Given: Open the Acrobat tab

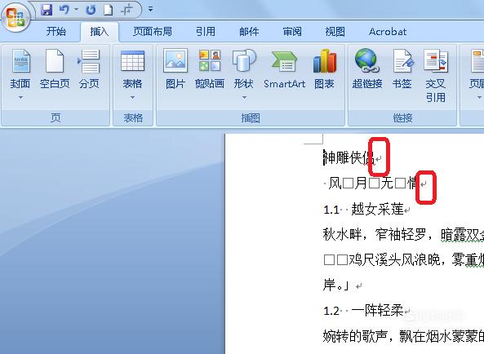Looking at the screenshot, I should [x=388, y=32].
